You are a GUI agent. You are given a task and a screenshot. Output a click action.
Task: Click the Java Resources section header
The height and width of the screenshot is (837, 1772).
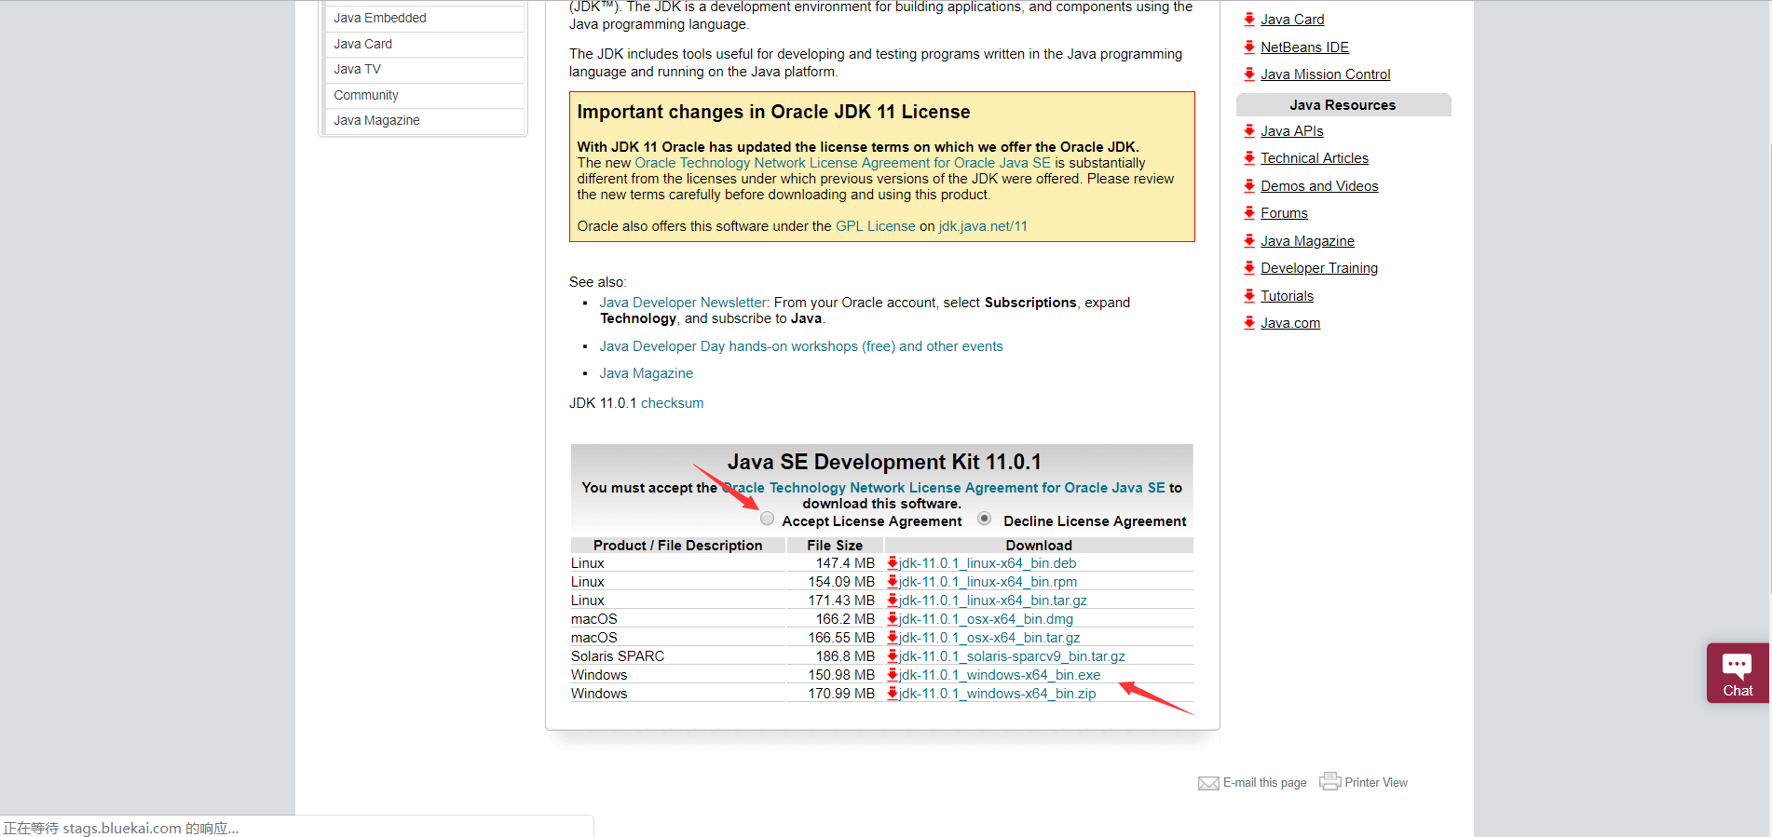click(1343, 105)
